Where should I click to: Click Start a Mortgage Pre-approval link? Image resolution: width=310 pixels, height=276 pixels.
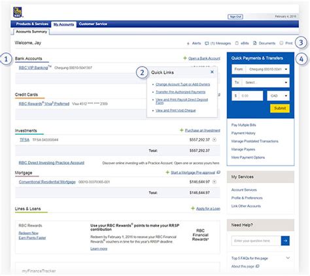point(193,173)
